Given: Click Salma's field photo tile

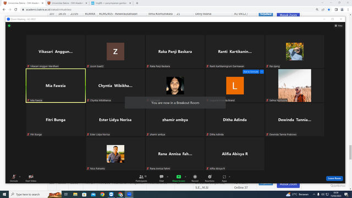Looking at the screenshot, I should pos(295,86).
